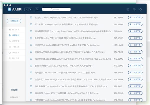150x105 pixels.
Task: Focus the Search input field
Action: click(56, 9)
